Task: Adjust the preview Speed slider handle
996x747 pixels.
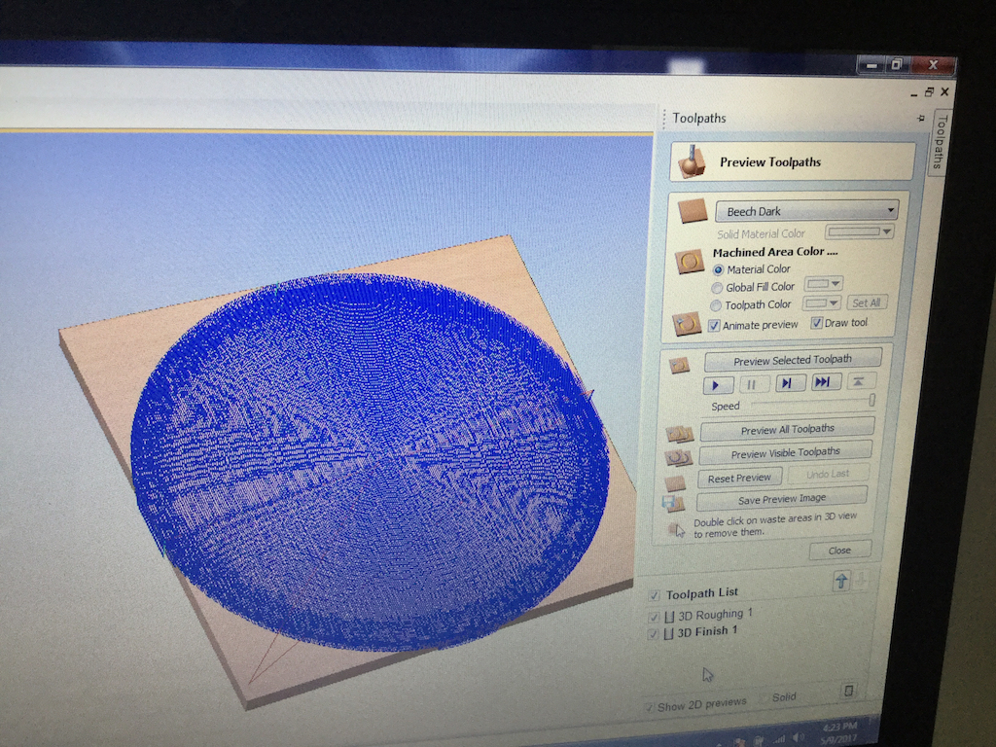Action: [872, 400]
